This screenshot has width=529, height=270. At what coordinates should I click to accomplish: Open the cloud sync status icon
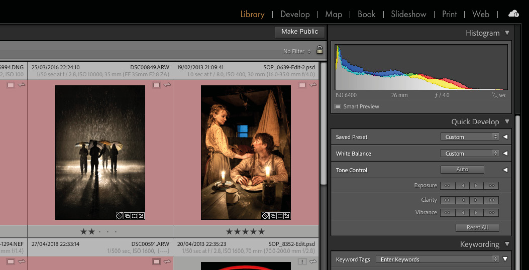(x=513, y=14)
